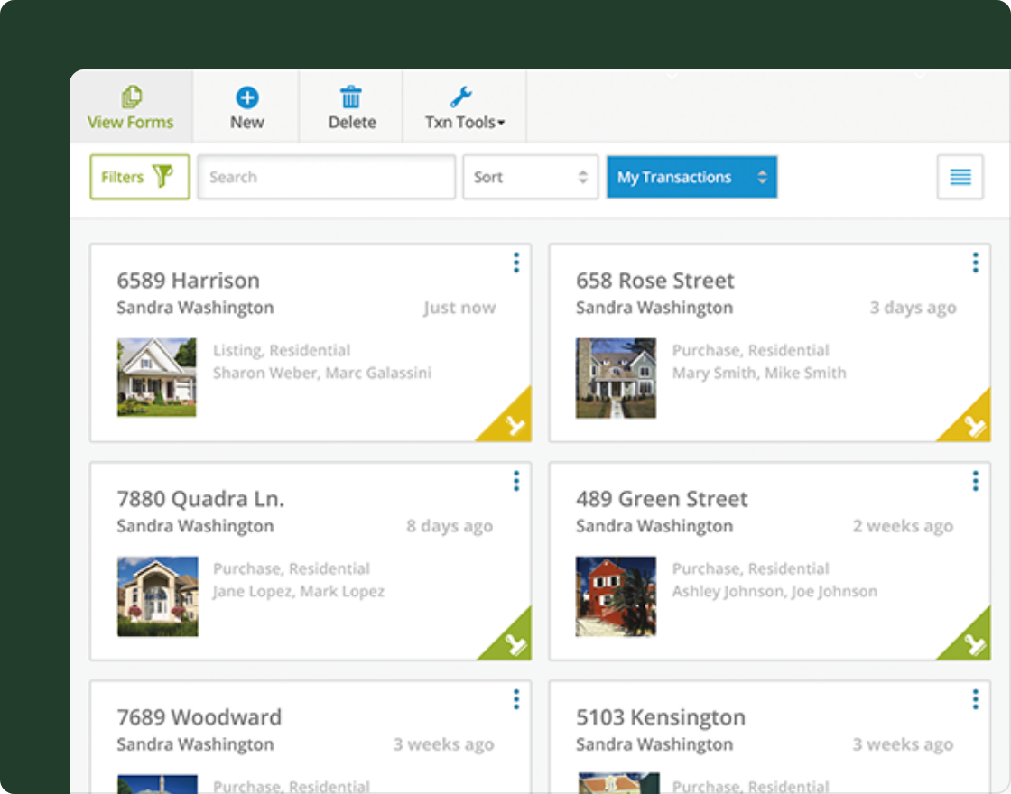Open the 5103 Kensington transaction title
Screen dimensions: 1011x794
[x=661, y=717]
